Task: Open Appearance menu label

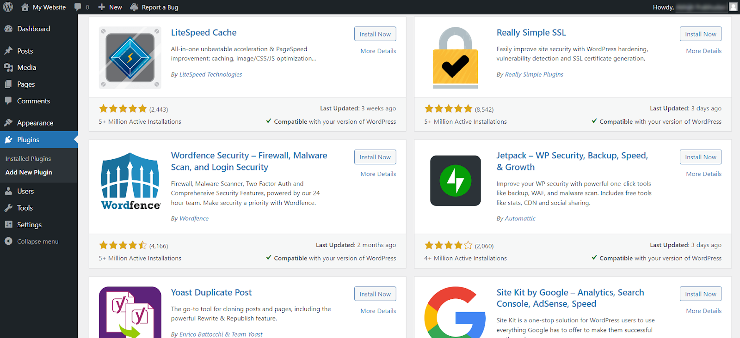Action: 35,123
